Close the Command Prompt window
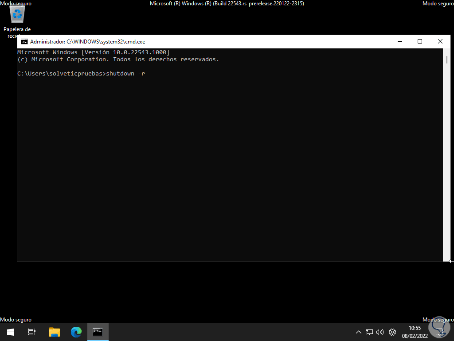Viewport: 454px width, 341px height. (x=440, y=42)
